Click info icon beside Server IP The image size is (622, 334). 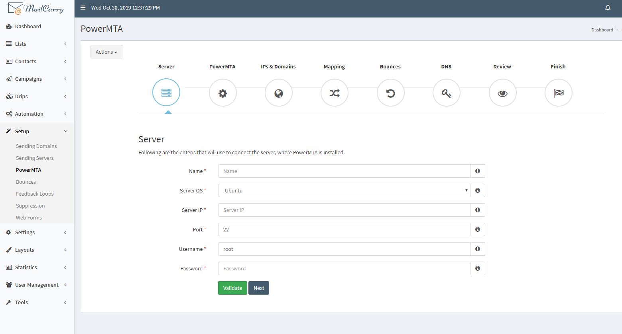coord(478,210)
